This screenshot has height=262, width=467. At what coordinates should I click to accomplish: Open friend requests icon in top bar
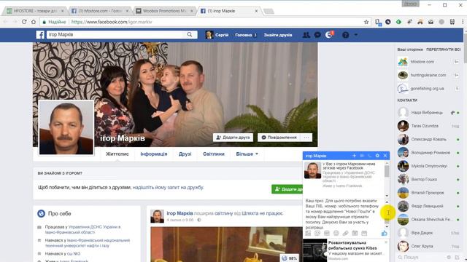point(306,35)
